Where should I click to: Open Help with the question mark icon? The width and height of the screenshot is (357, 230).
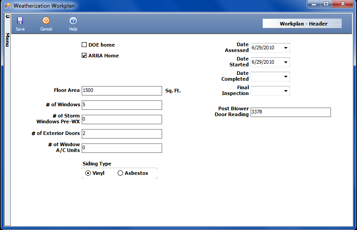coord(73,21)
